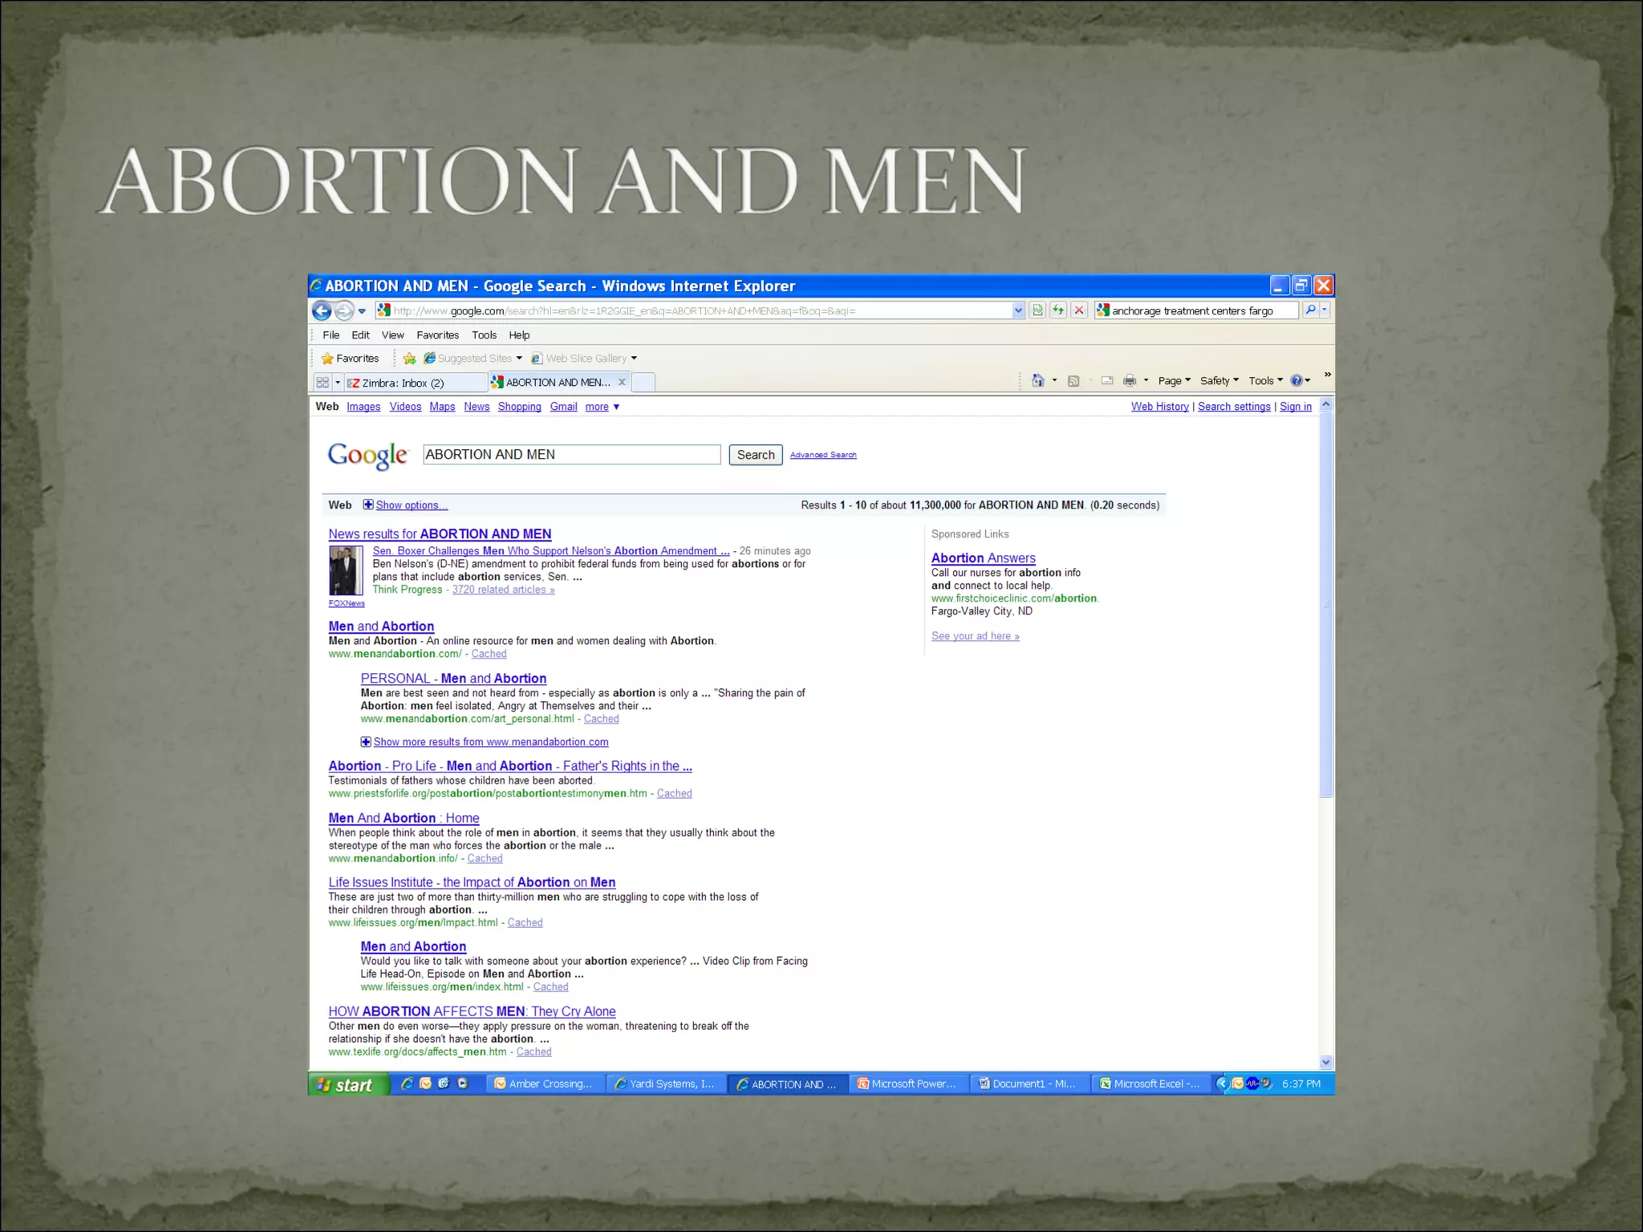Image resolution: width=1643 pixels, height=1232 pixels.
Task: Open the Page dropdown in command bar
Action: pos(1174,381)
